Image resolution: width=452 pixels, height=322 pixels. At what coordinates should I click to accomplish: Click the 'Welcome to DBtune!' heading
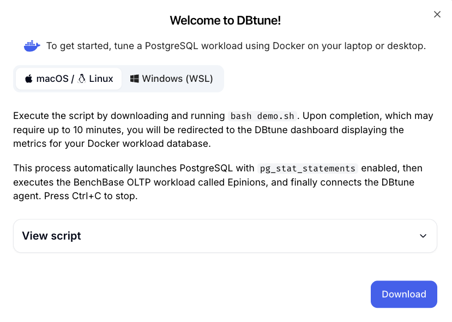[x=225, y=20]
